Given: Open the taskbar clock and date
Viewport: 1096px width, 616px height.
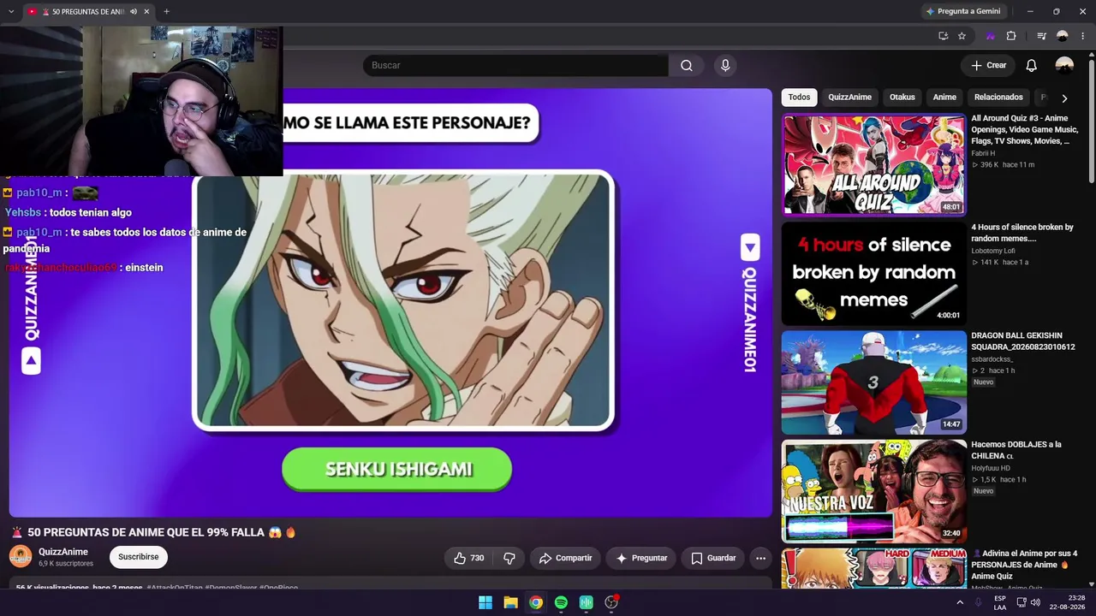Looking at the screenshot, I should click(x=1067, y=602).
